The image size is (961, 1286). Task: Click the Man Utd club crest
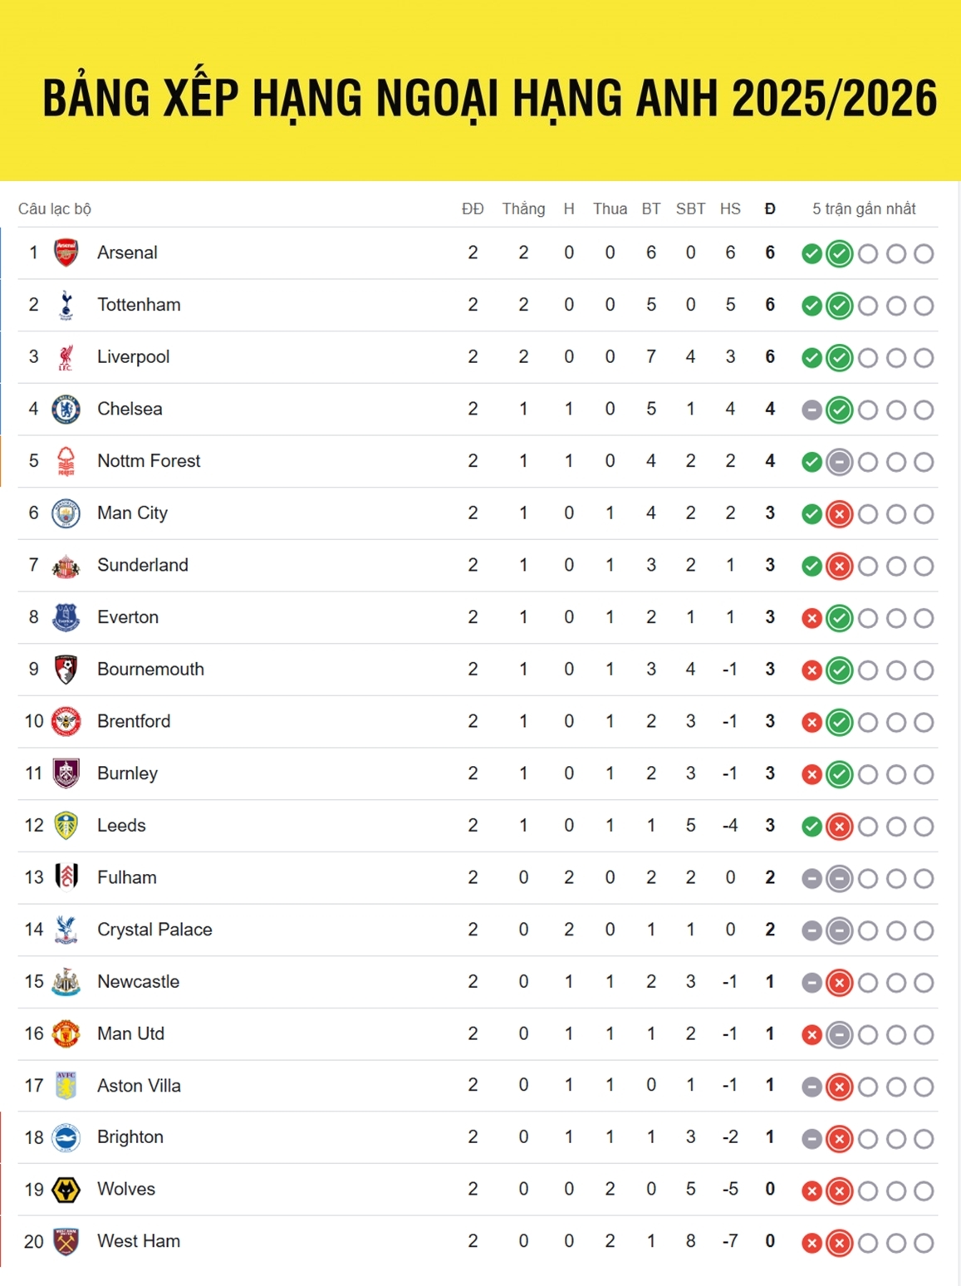pyautogui.click(x=66, y=1033)
